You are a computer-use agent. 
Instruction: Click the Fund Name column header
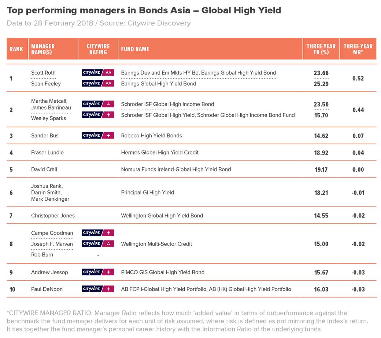[x=135, y=49]
